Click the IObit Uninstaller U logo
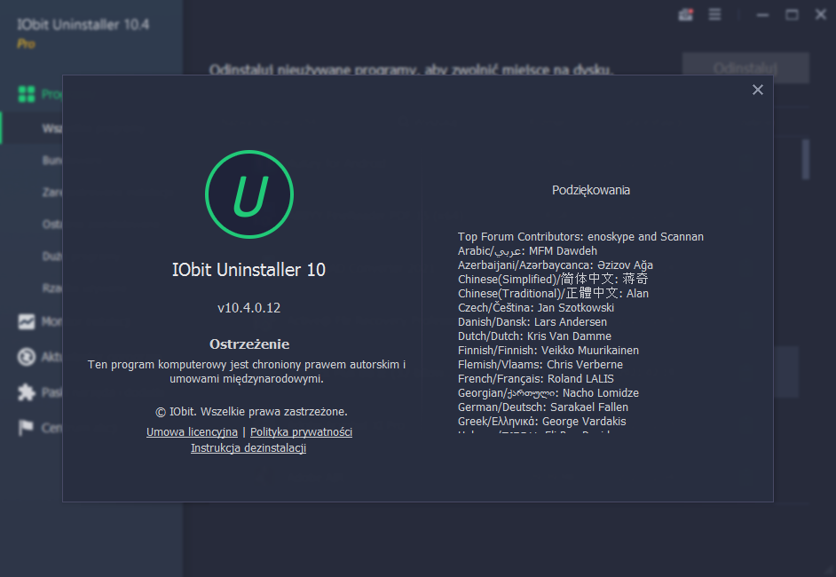 (x=249, y=194)
